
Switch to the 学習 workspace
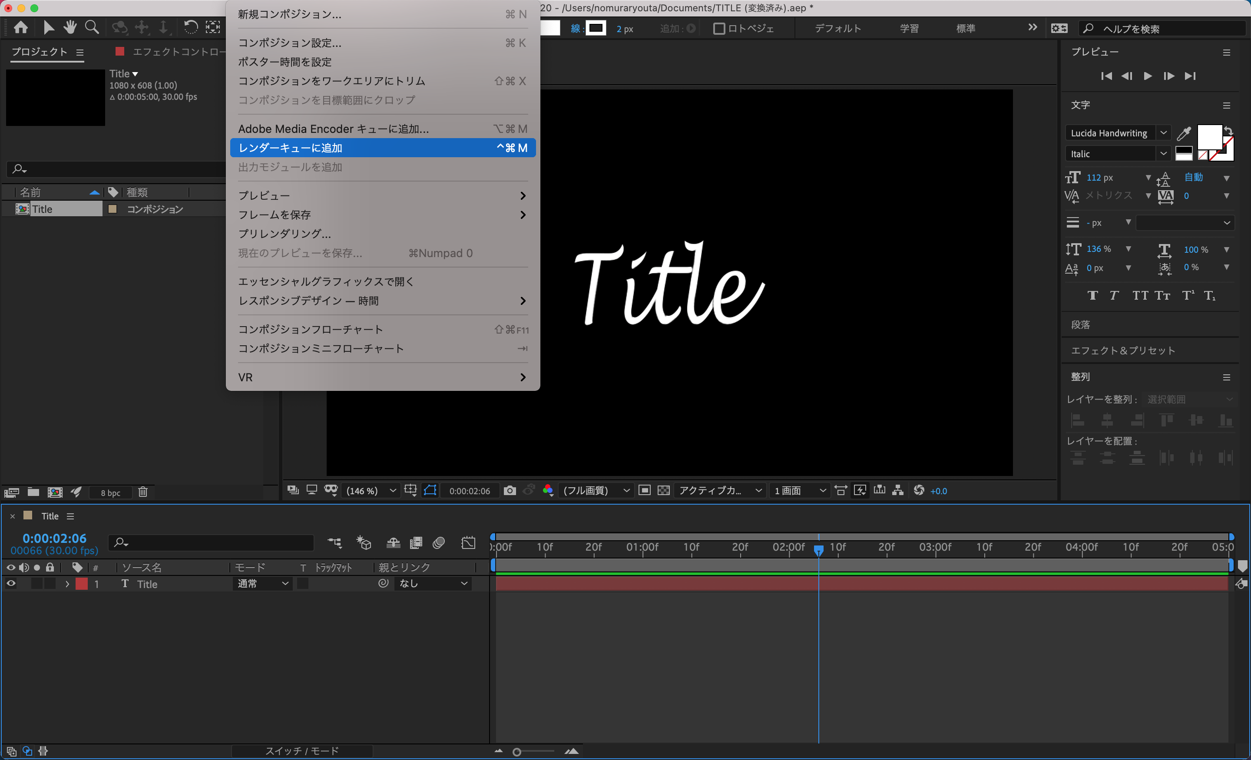pyautogui.click(x=909, y=28)
